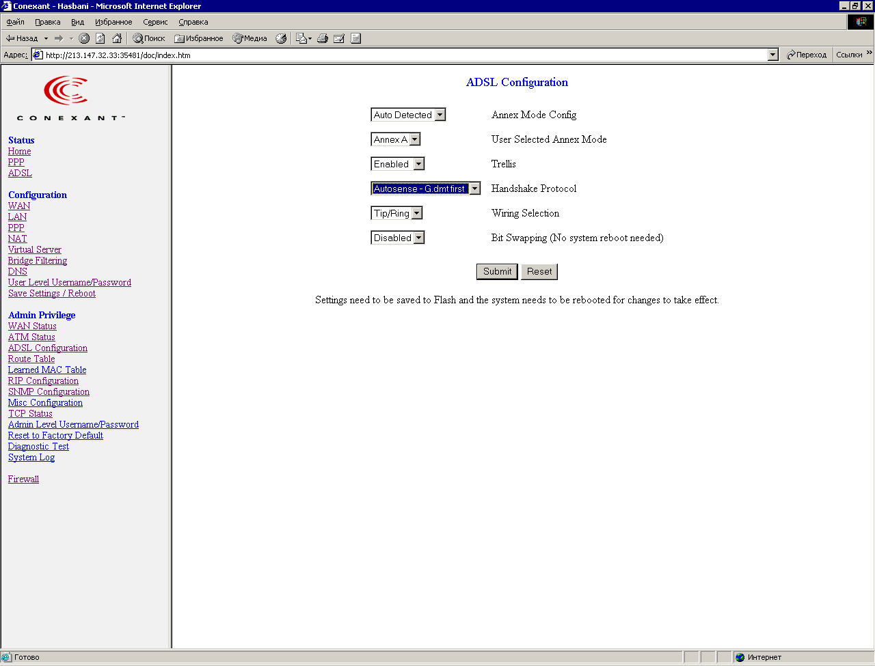Image resolution: width=875 pixels, height=666 pixels.
Task: Open the Поиск search pane
Action: tap(149, 38)
